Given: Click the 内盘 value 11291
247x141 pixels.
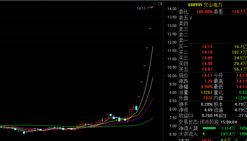Looking at the screenshot, I should (241, 98).
